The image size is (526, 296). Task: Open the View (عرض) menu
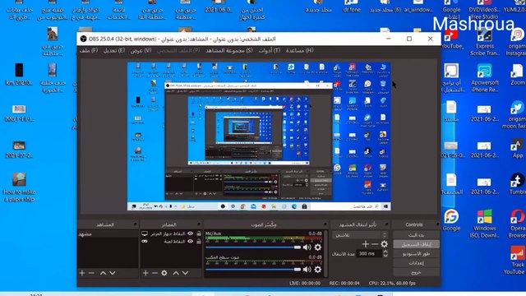[x=141, y=50]
